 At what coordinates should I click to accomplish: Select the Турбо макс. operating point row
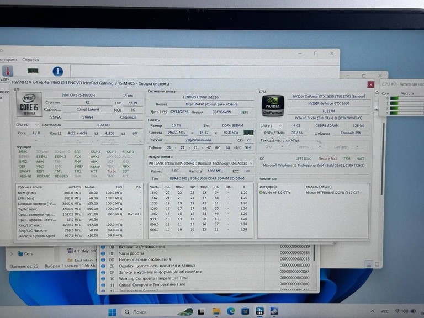pyautogui.click(x=79, y=209)
